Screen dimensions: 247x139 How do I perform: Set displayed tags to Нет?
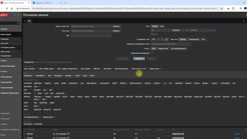click(154, 39)
